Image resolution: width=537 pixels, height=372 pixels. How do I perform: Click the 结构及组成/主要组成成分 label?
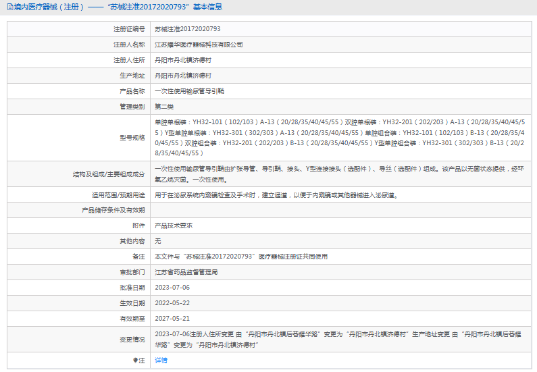pos(109,174)
